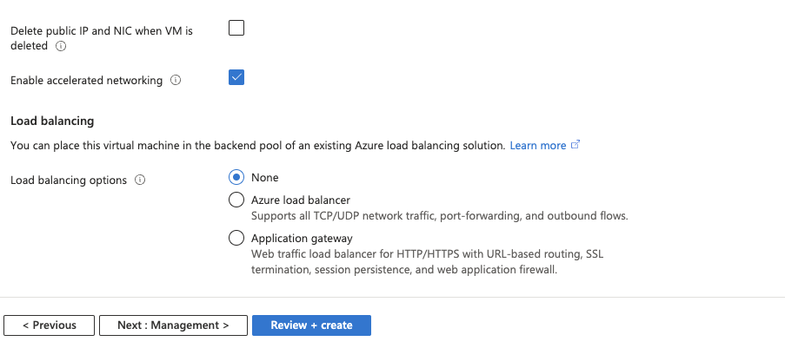Uncheck the Enable accelerated networking checkbox
Image resolution: width=785 pixels, height=348 pixels.
236,77
